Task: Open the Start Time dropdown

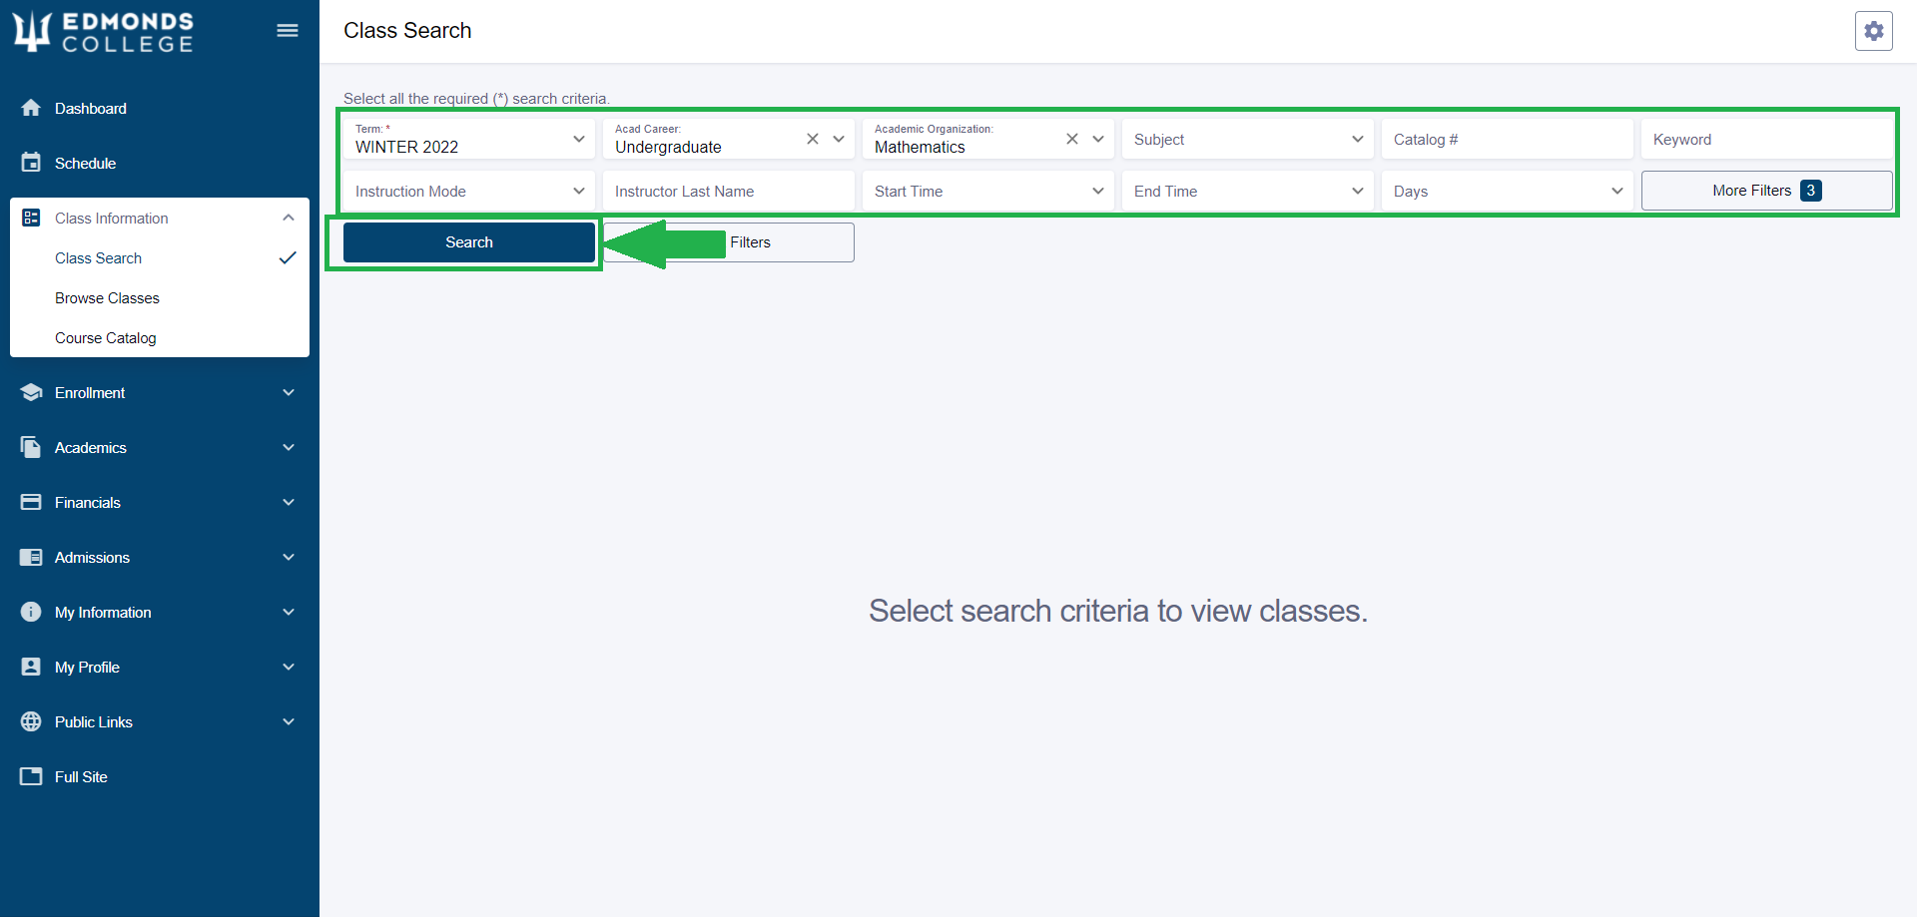Action: tap(988, 191)
